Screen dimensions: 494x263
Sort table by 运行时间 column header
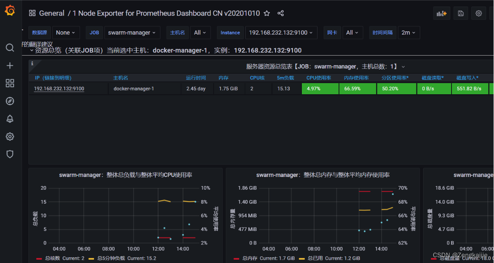(195, 78)
